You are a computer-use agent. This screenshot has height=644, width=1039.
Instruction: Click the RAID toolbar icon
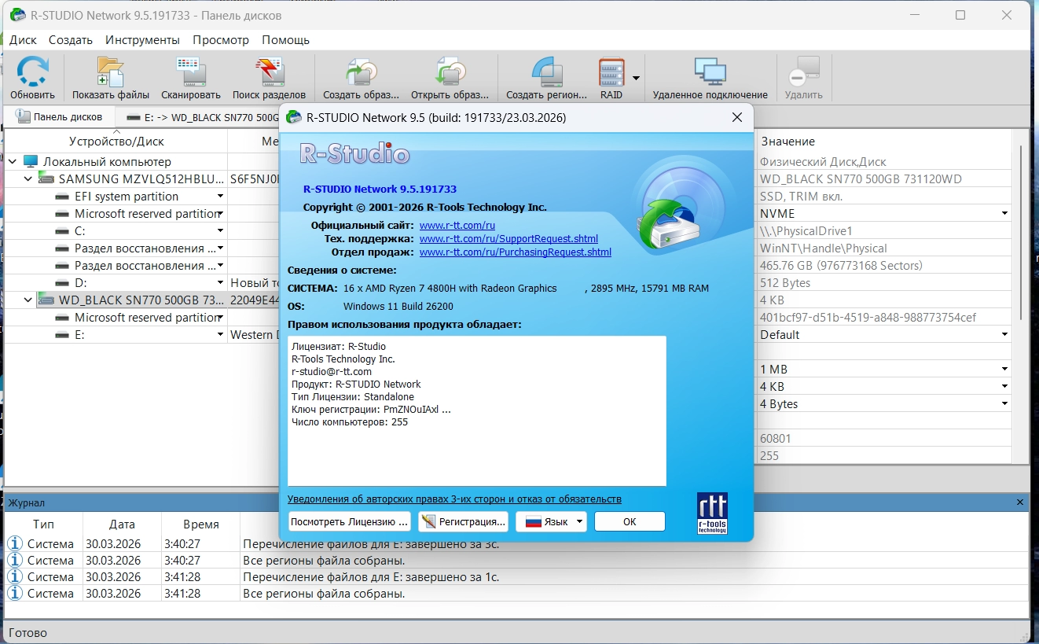click(611, 72)
